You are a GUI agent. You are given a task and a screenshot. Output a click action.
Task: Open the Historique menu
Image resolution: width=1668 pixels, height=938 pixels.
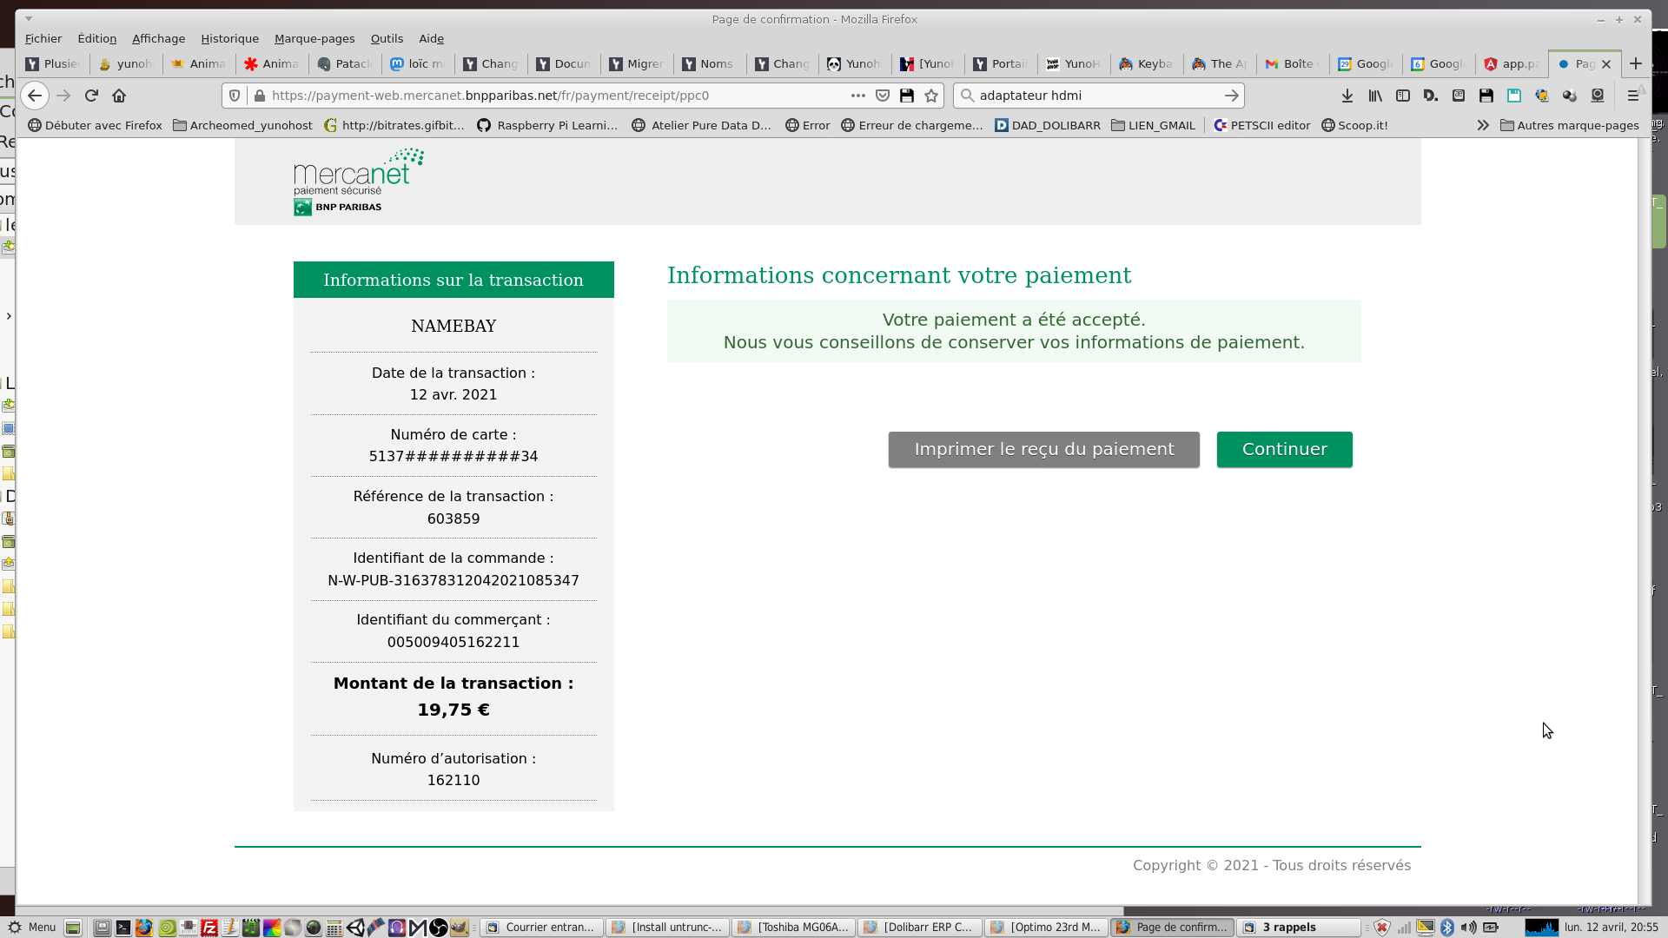coord(229,38)
